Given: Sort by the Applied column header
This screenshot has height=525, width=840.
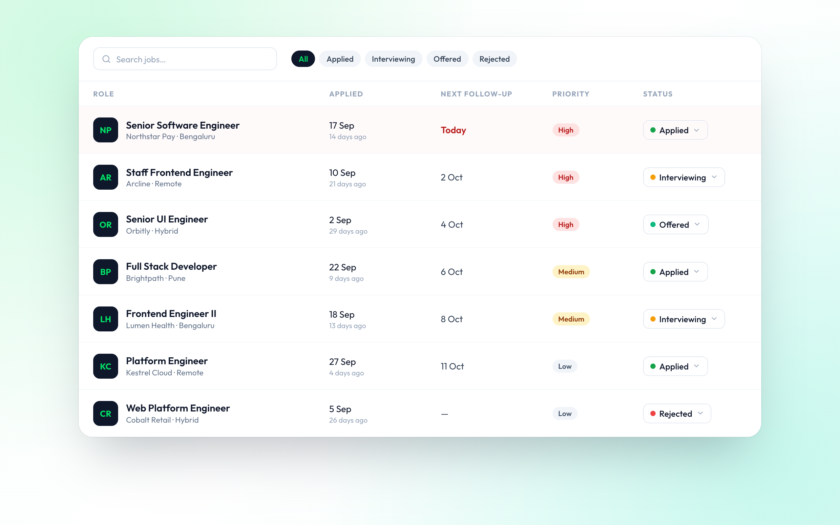Looking at the screenshot, I should click(346, 94).
